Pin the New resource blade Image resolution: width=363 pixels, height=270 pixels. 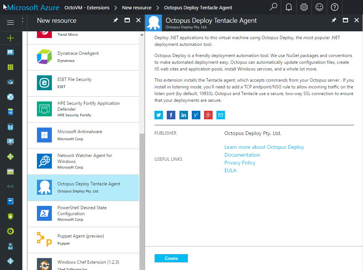coord(116,21)
